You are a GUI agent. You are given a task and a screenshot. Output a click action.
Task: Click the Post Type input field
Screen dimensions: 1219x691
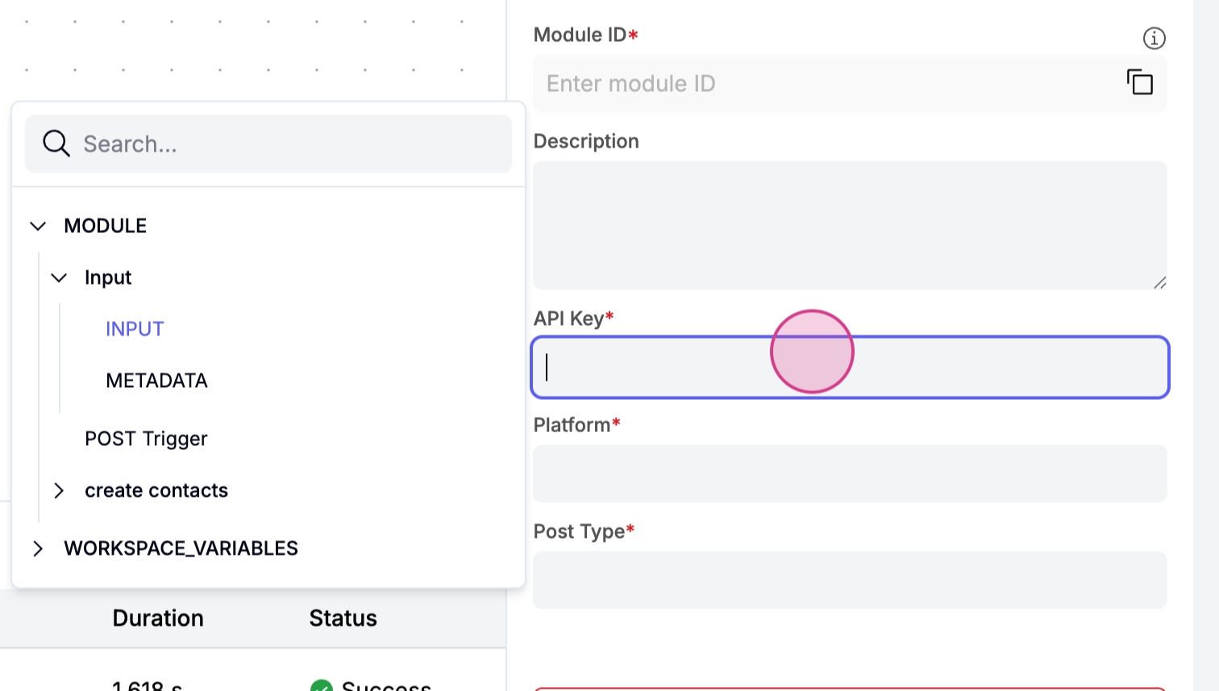point(850,580)
